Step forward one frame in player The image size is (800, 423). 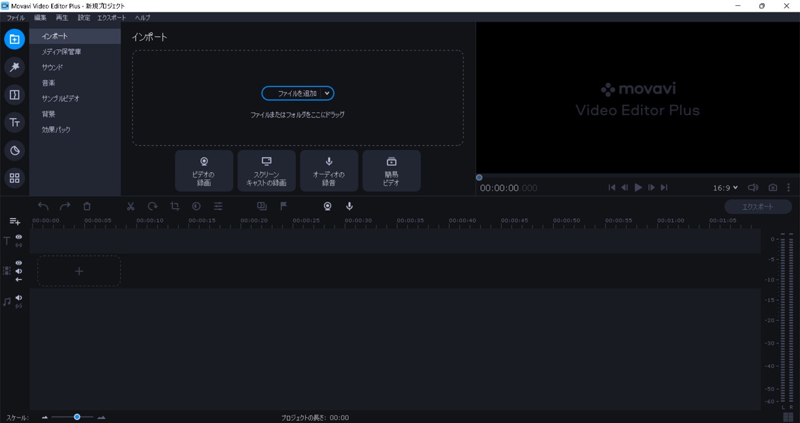click(x=651, y=188)
